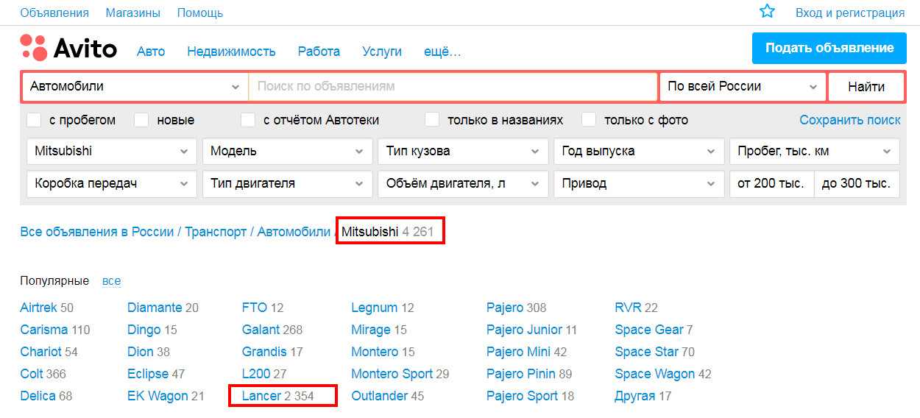The image size is (920, 418).
Task: Open the Airtrek model link
Action: (38, 308)
